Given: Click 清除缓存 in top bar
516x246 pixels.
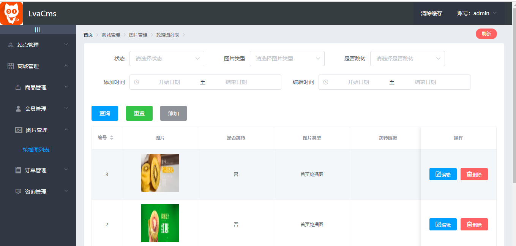Looking at the screenshot, I should pyautogui.click(x=432, y=13).
